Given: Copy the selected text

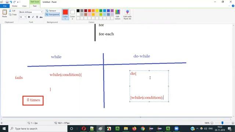Looking at the screenshot, I should tap(13, 15).
